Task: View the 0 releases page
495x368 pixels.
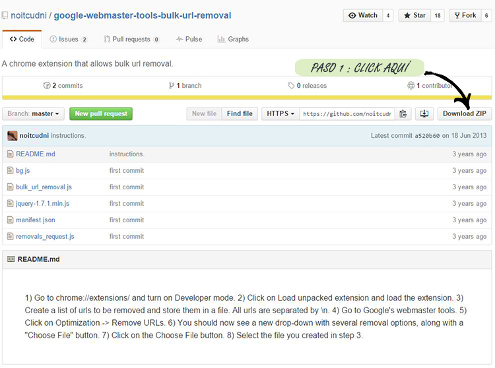Action: pyautogui.click(x=307, y=86)
